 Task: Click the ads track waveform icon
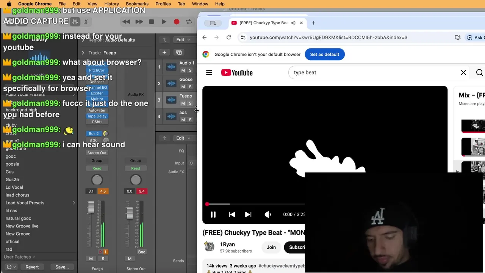(x=171, y=116)
